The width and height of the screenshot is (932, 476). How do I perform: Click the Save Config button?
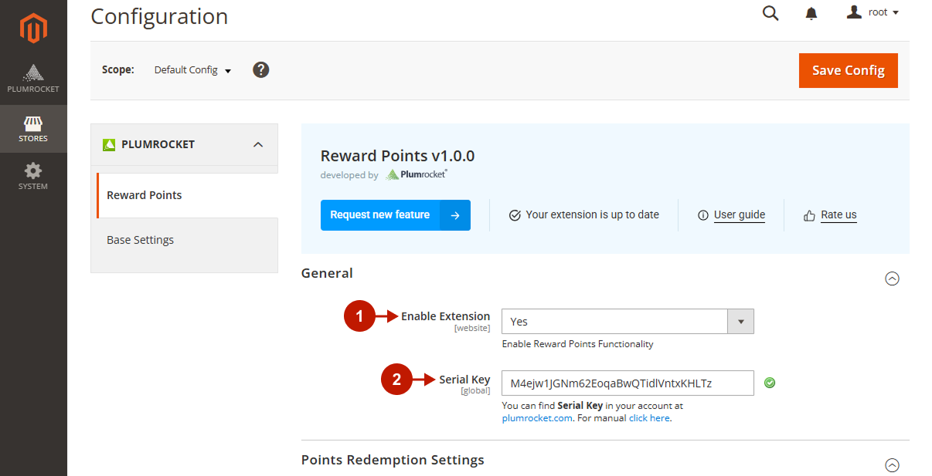tap(848, 70)
